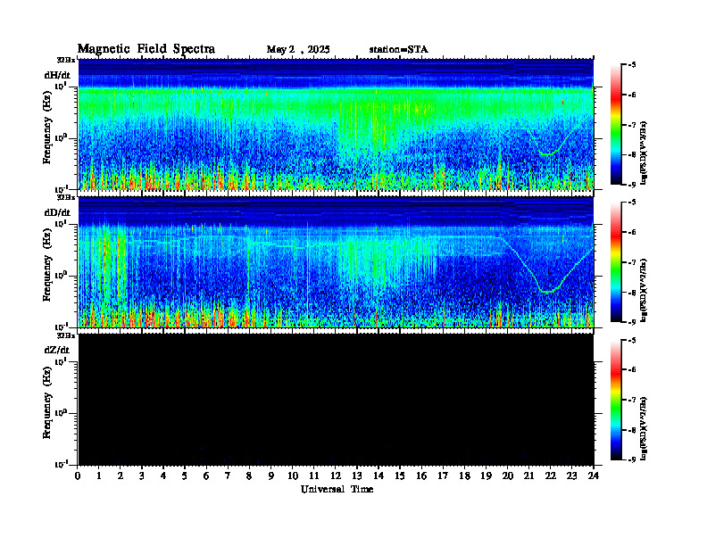The width and height of the screenshot is (707, 546).
Task: Click the -5 value on the dH/dt color bar
Action: (632, 65)
